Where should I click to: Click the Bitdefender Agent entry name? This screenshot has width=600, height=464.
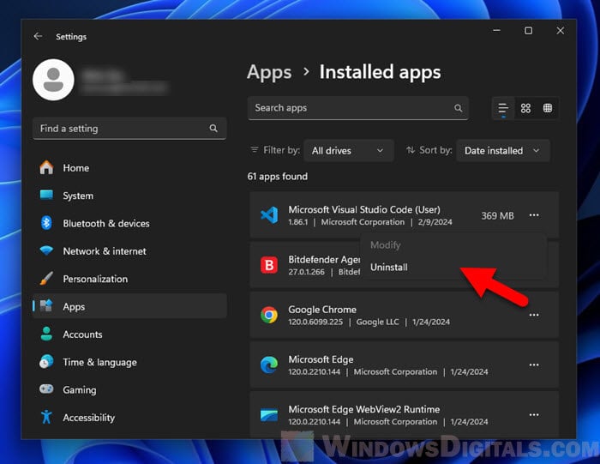[x=324, y=260]
